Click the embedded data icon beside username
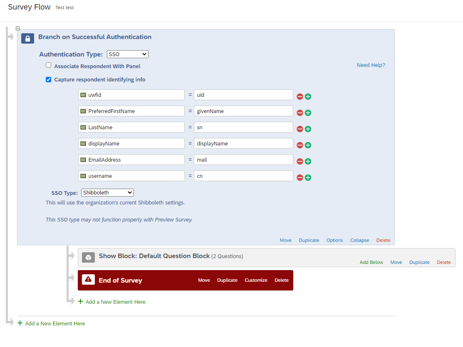463x347 pixels. coord(83,176)
